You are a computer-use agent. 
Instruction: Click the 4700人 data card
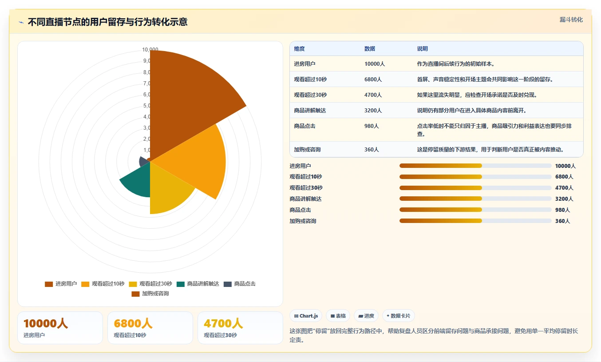(x=240, y=328)
